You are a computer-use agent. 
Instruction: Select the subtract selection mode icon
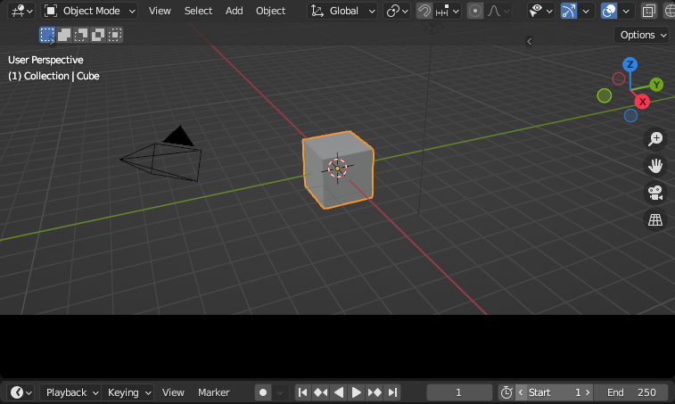[x=81, y=35]
